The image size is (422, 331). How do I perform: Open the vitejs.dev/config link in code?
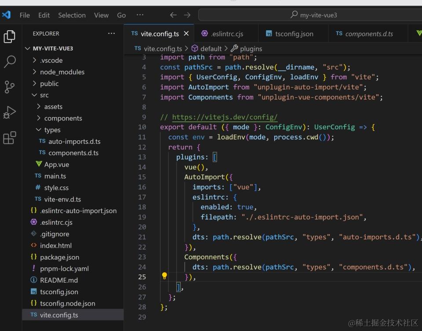225,117
